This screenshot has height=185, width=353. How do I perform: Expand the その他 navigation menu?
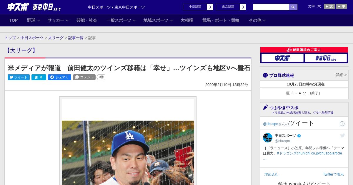(x=257, y=20)
